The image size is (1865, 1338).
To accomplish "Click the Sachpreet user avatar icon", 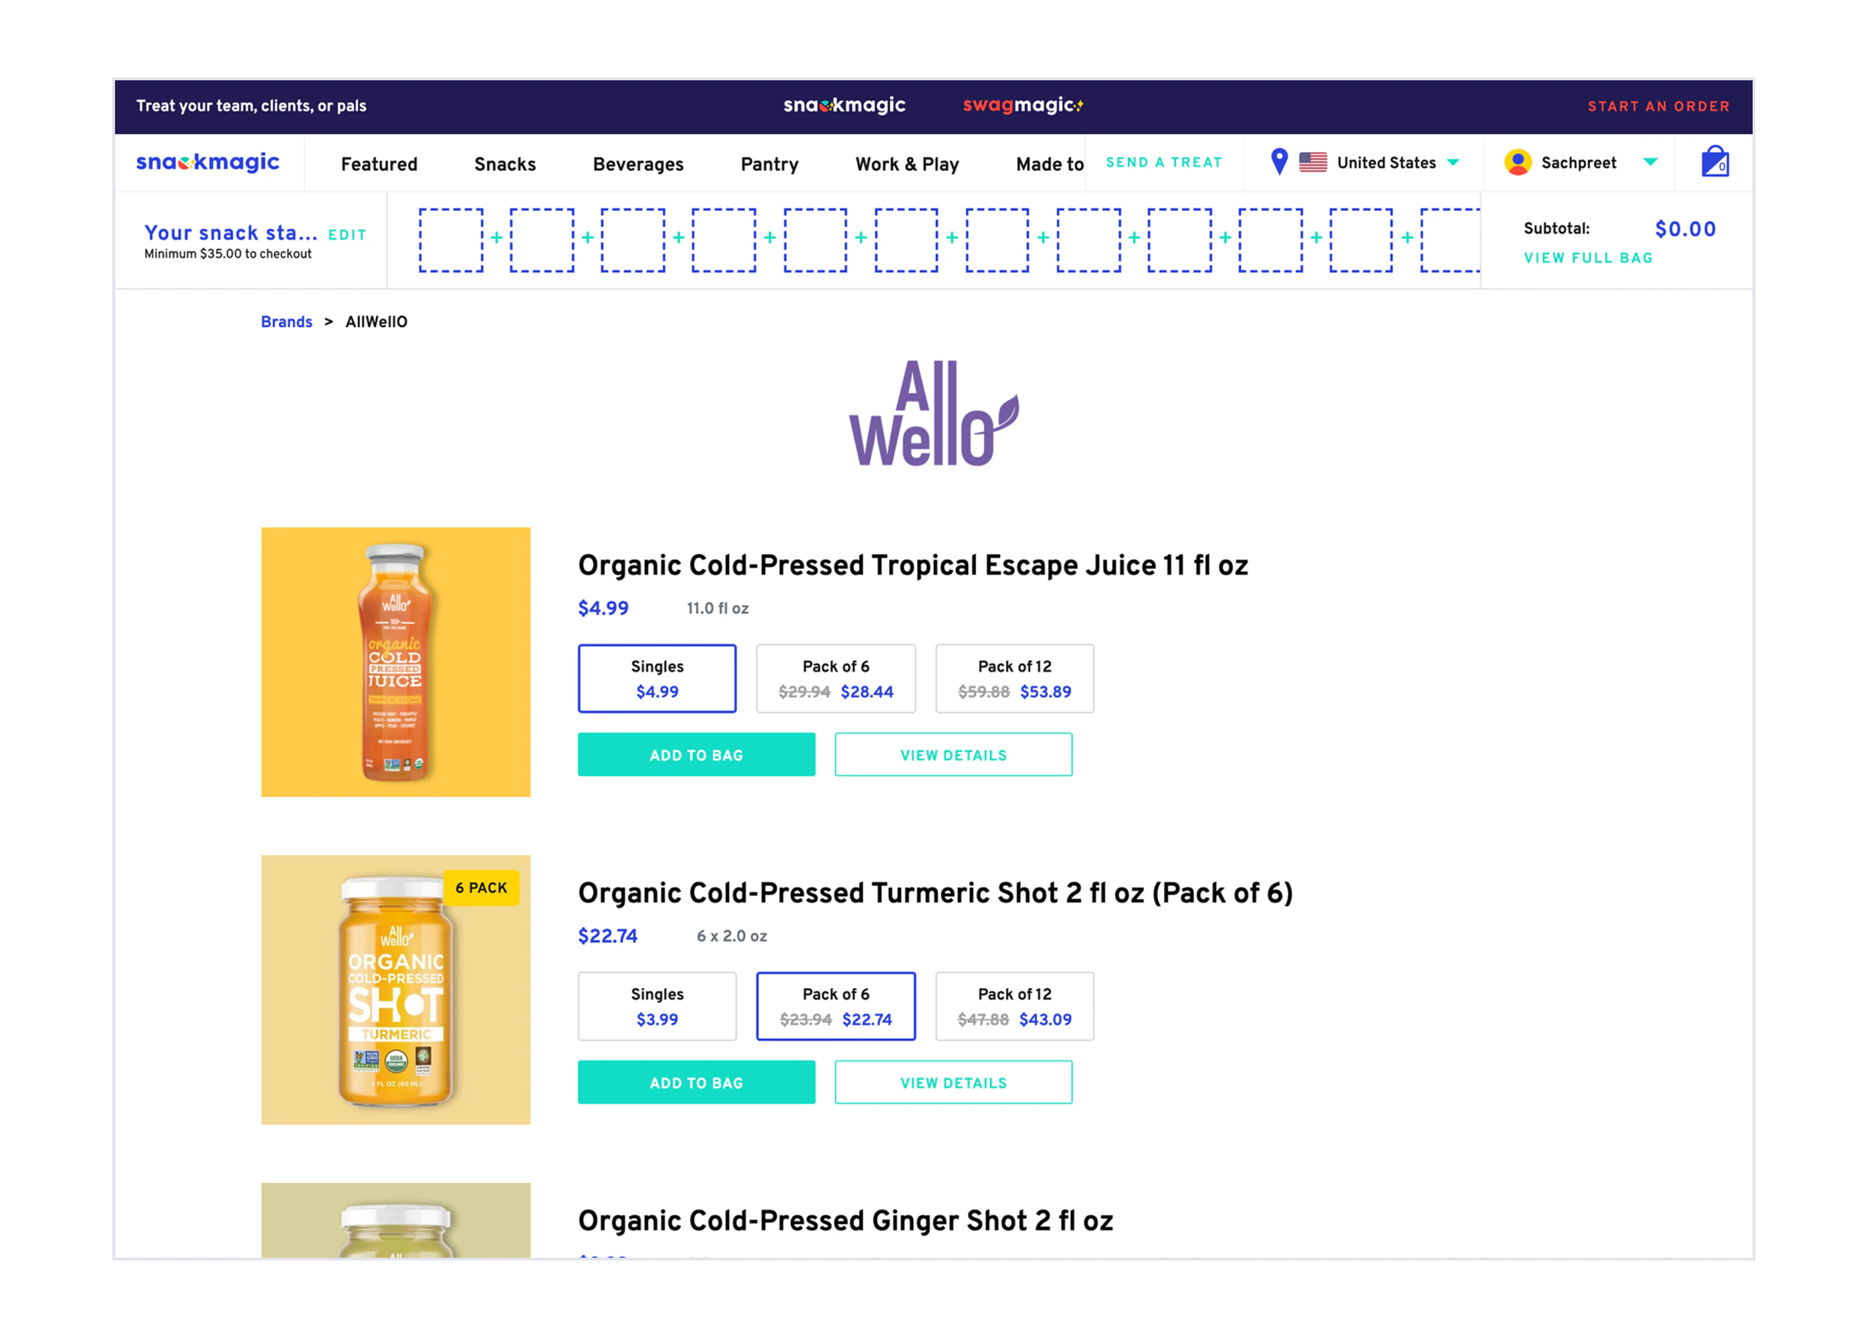I will pyautogui.click(x=1517, y=162).
